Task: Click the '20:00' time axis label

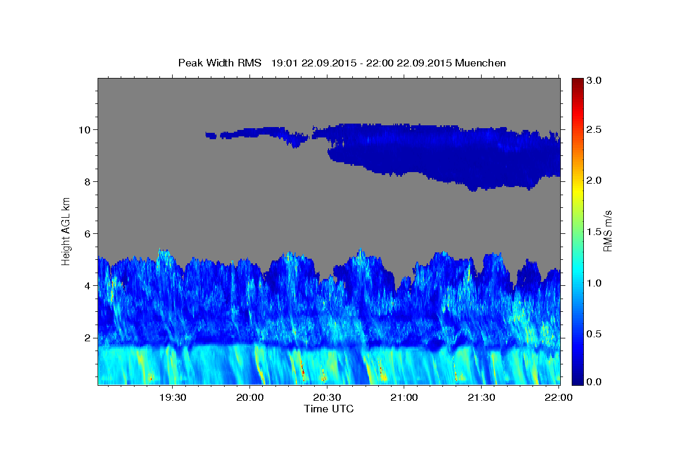Action: (x=250, y=397)
